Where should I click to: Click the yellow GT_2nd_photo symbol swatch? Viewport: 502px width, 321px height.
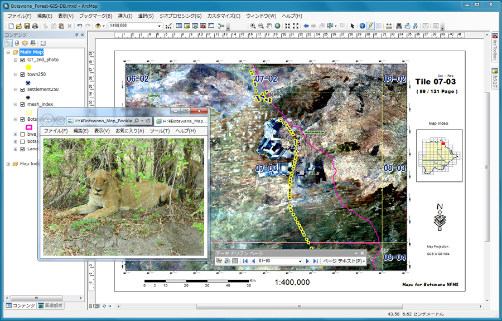pos(28,67)
